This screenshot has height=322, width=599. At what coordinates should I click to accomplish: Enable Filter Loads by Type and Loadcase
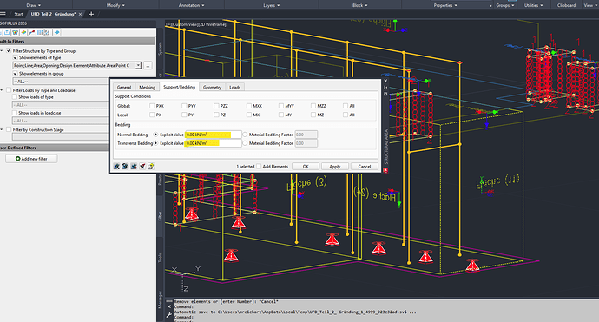(x=9, y=90)
